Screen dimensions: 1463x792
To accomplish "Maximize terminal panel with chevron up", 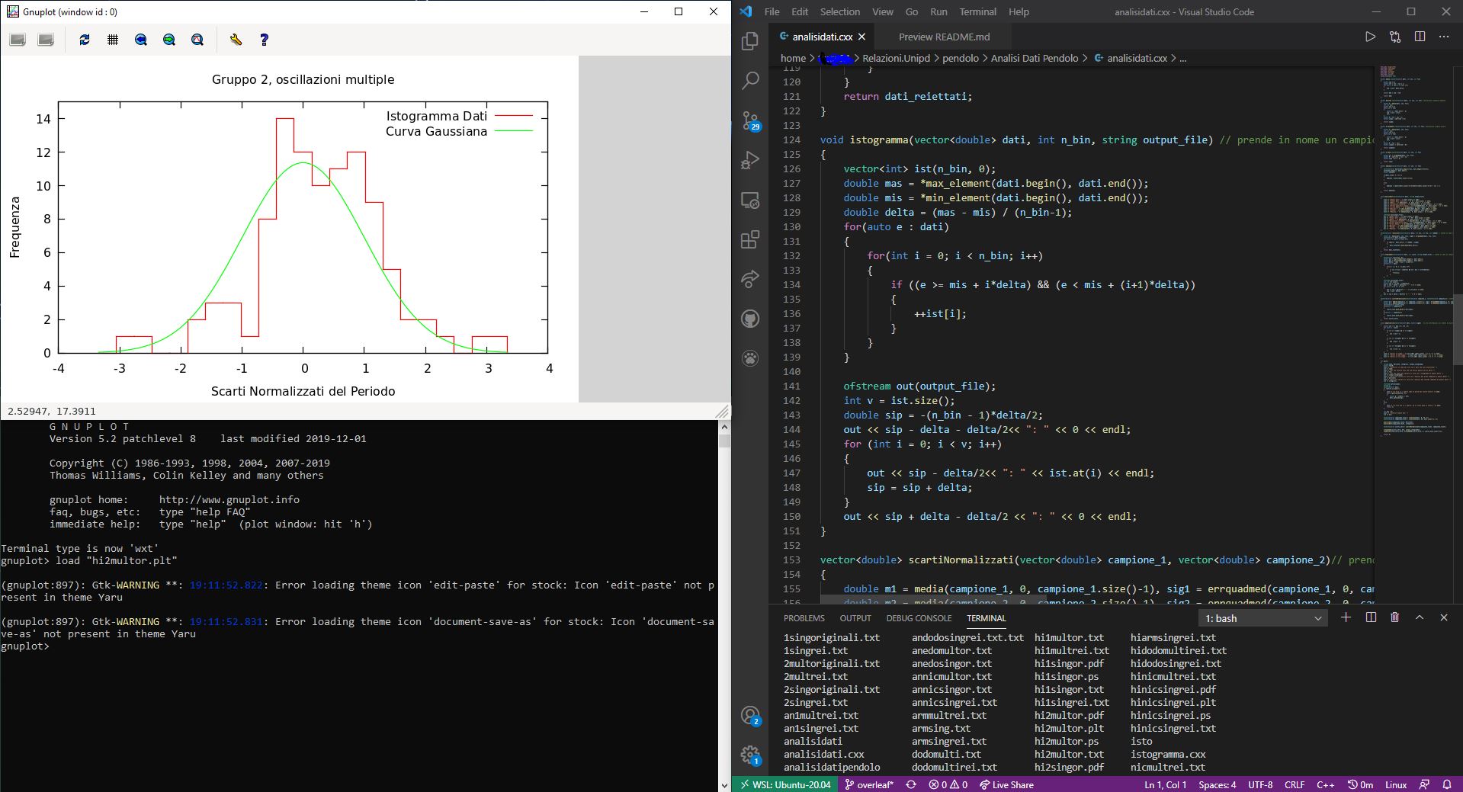I will (x=1420, y=617).
